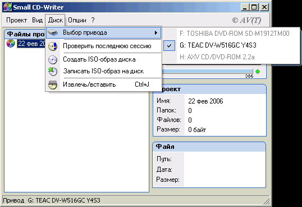302x207 pixels.
Task: Click the green status indicator dot
Action: tap(258, 72)
